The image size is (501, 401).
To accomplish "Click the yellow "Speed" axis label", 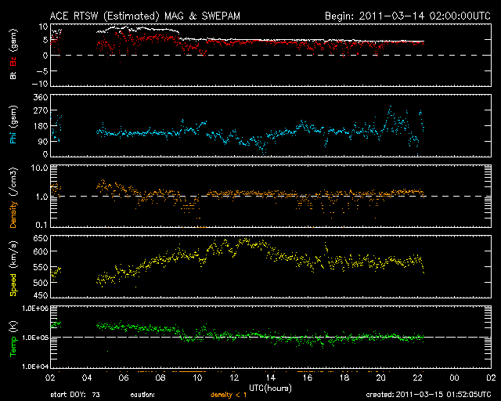I will tap(13, 285).
